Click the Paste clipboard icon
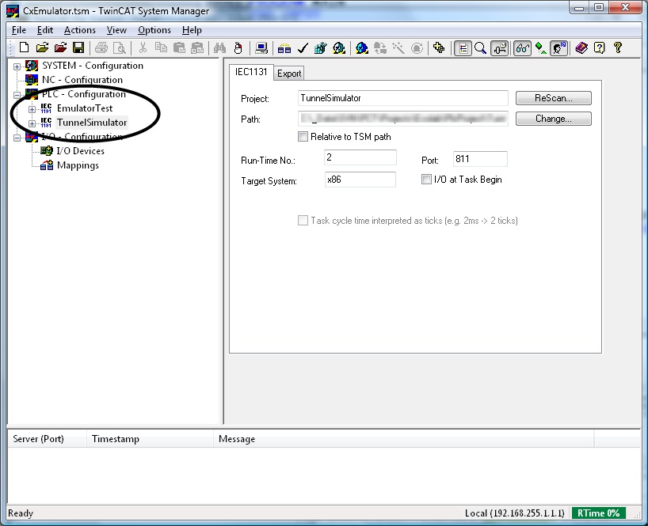This screenshot has width=648, height=526. pos(179,48)
